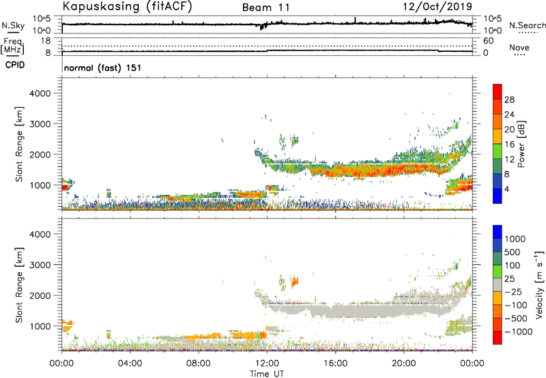Click the red segment of power color bar

point(498,92)
